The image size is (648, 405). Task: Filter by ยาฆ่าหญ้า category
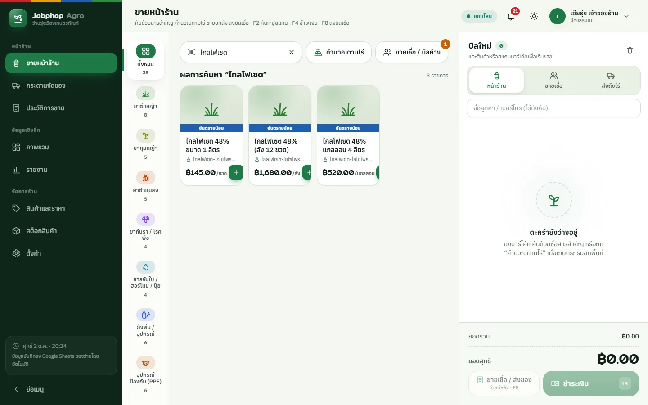click(145, 103)
